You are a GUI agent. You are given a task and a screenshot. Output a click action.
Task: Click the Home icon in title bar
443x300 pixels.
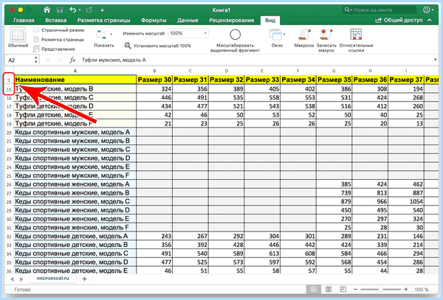point(47,10)
